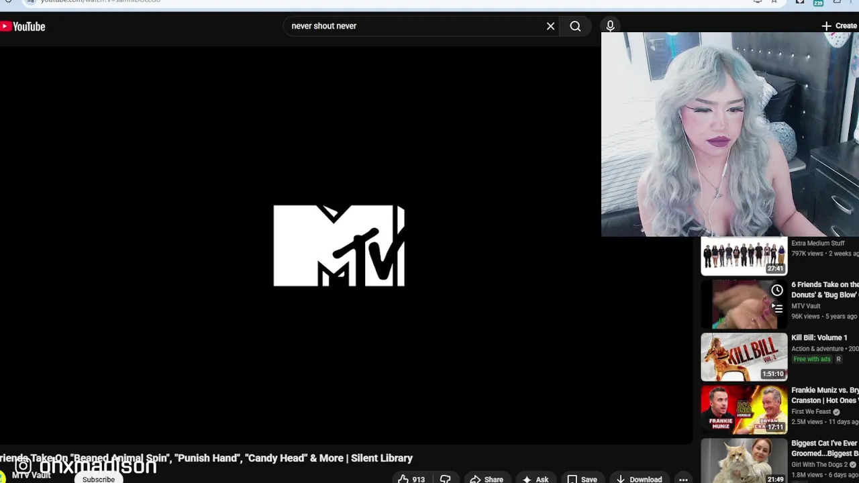Open the Ask AI button
This screenshot has width=859, height=483.
(x=536, y=479)
